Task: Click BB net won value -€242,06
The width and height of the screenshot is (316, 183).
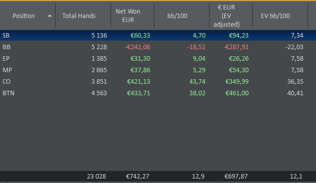Action: pos(138,47)
